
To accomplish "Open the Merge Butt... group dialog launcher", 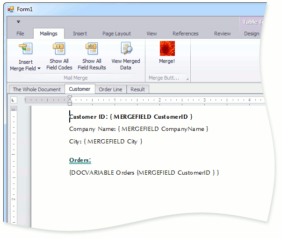I will pos(187,79).
